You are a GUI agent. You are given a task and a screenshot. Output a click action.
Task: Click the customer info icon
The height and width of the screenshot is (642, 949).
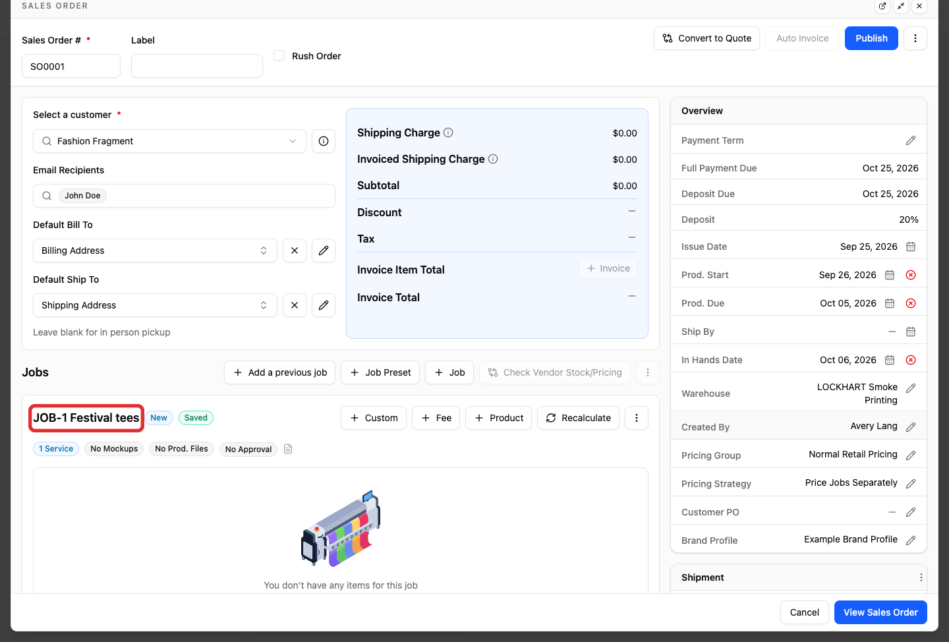[x=324, y=141]
